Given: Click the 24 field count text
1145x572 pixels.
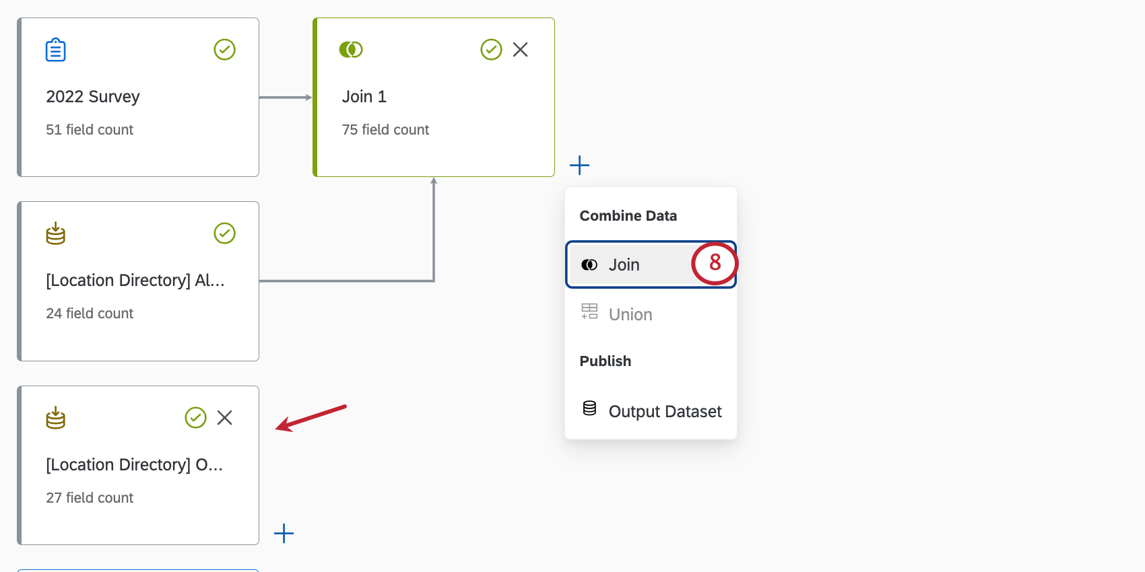Looking at the screenshot, I should click(90, 313).
